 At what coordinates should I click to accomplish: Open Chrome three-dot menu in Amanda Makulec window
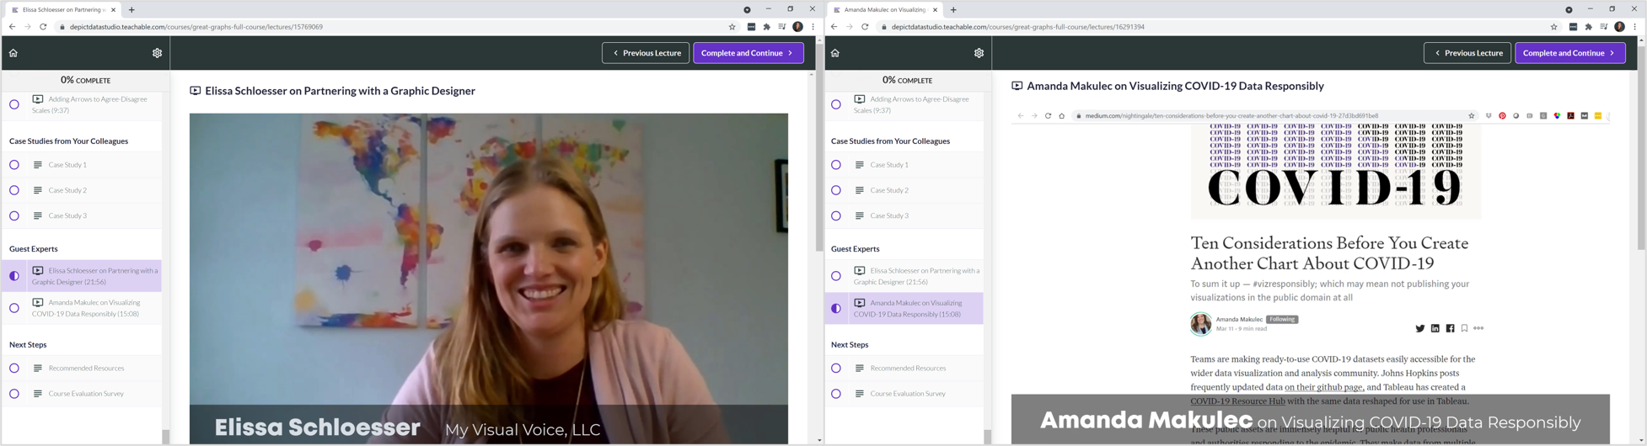pyautogui.click(x=1635, y=27)
